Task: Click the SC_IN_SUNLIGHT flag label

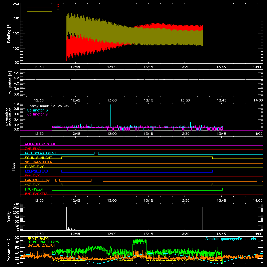Action: [38, 158]
